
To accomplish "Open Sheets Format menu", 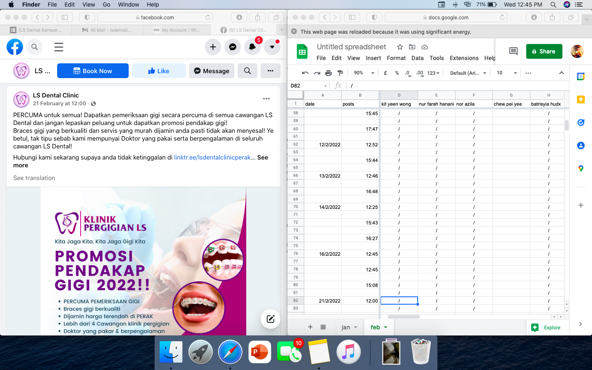I will 396,58.
